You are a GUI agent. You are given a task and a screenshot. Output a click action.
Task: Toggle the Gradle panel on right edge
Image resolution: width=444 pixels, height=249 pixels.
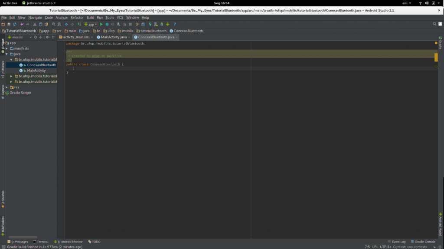pos(441,42)
